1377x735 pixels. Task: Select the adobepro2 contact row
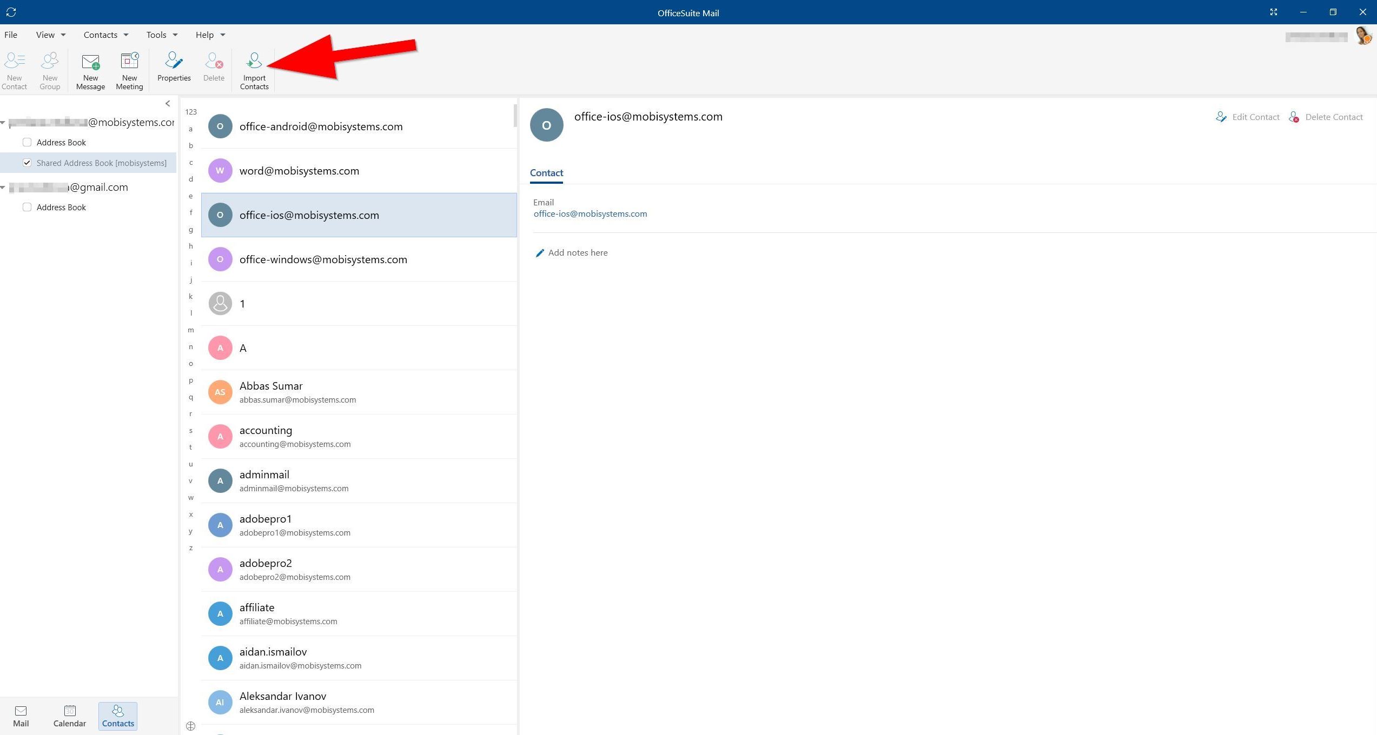coord(359,570)
